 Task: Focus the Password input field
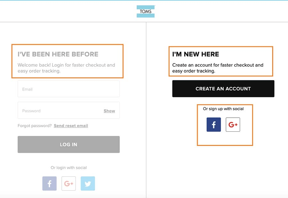click(58, 111)
